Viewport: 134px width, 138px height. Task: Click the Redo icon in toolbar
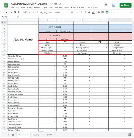[x=11, y=12]
